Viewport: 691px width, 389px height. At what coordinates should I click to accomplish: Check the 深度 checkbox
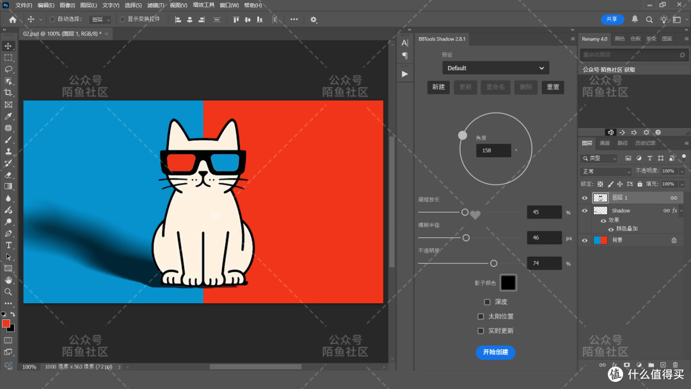click(487, 302)
